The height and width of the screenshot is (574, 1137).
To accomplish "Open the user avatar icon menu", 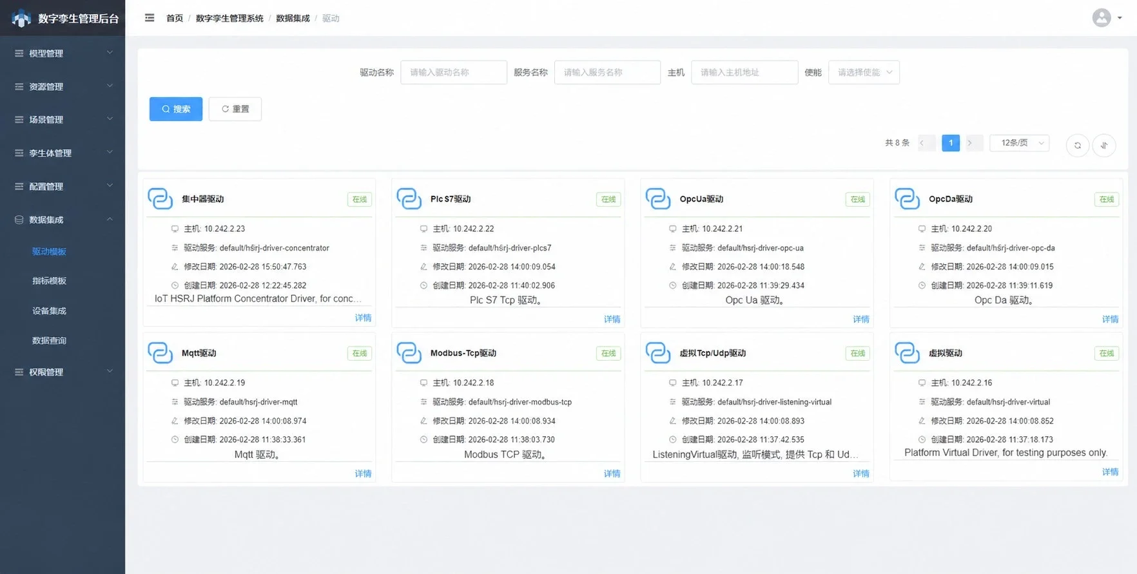I will (1102, 18).
